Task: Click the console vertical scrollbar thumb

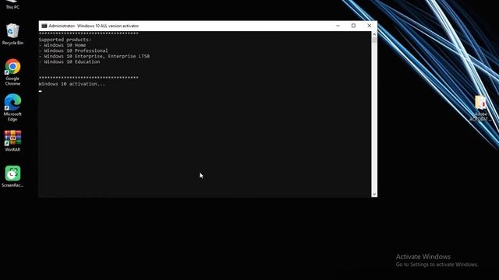Action: tap(374, 40)
